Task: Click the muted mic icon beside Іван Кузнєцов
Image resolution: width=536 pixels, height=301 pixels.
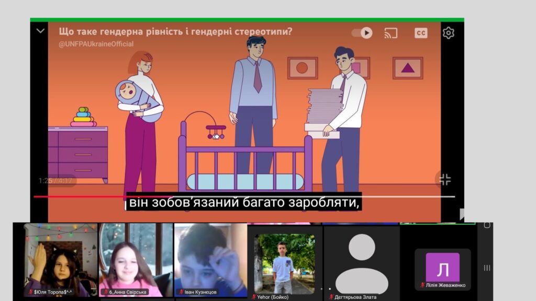Action: (x=181, y=292)
